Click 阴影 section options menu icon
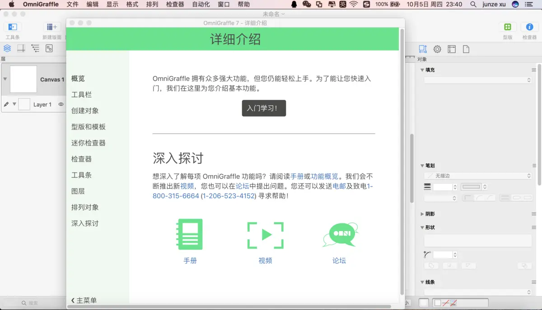The height and width of the screenshot is (310, 542). point(534,214)
